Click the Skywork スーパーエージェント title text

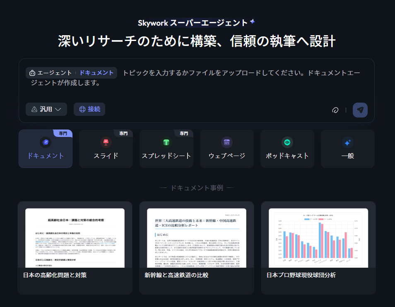(x=193, y=23)
